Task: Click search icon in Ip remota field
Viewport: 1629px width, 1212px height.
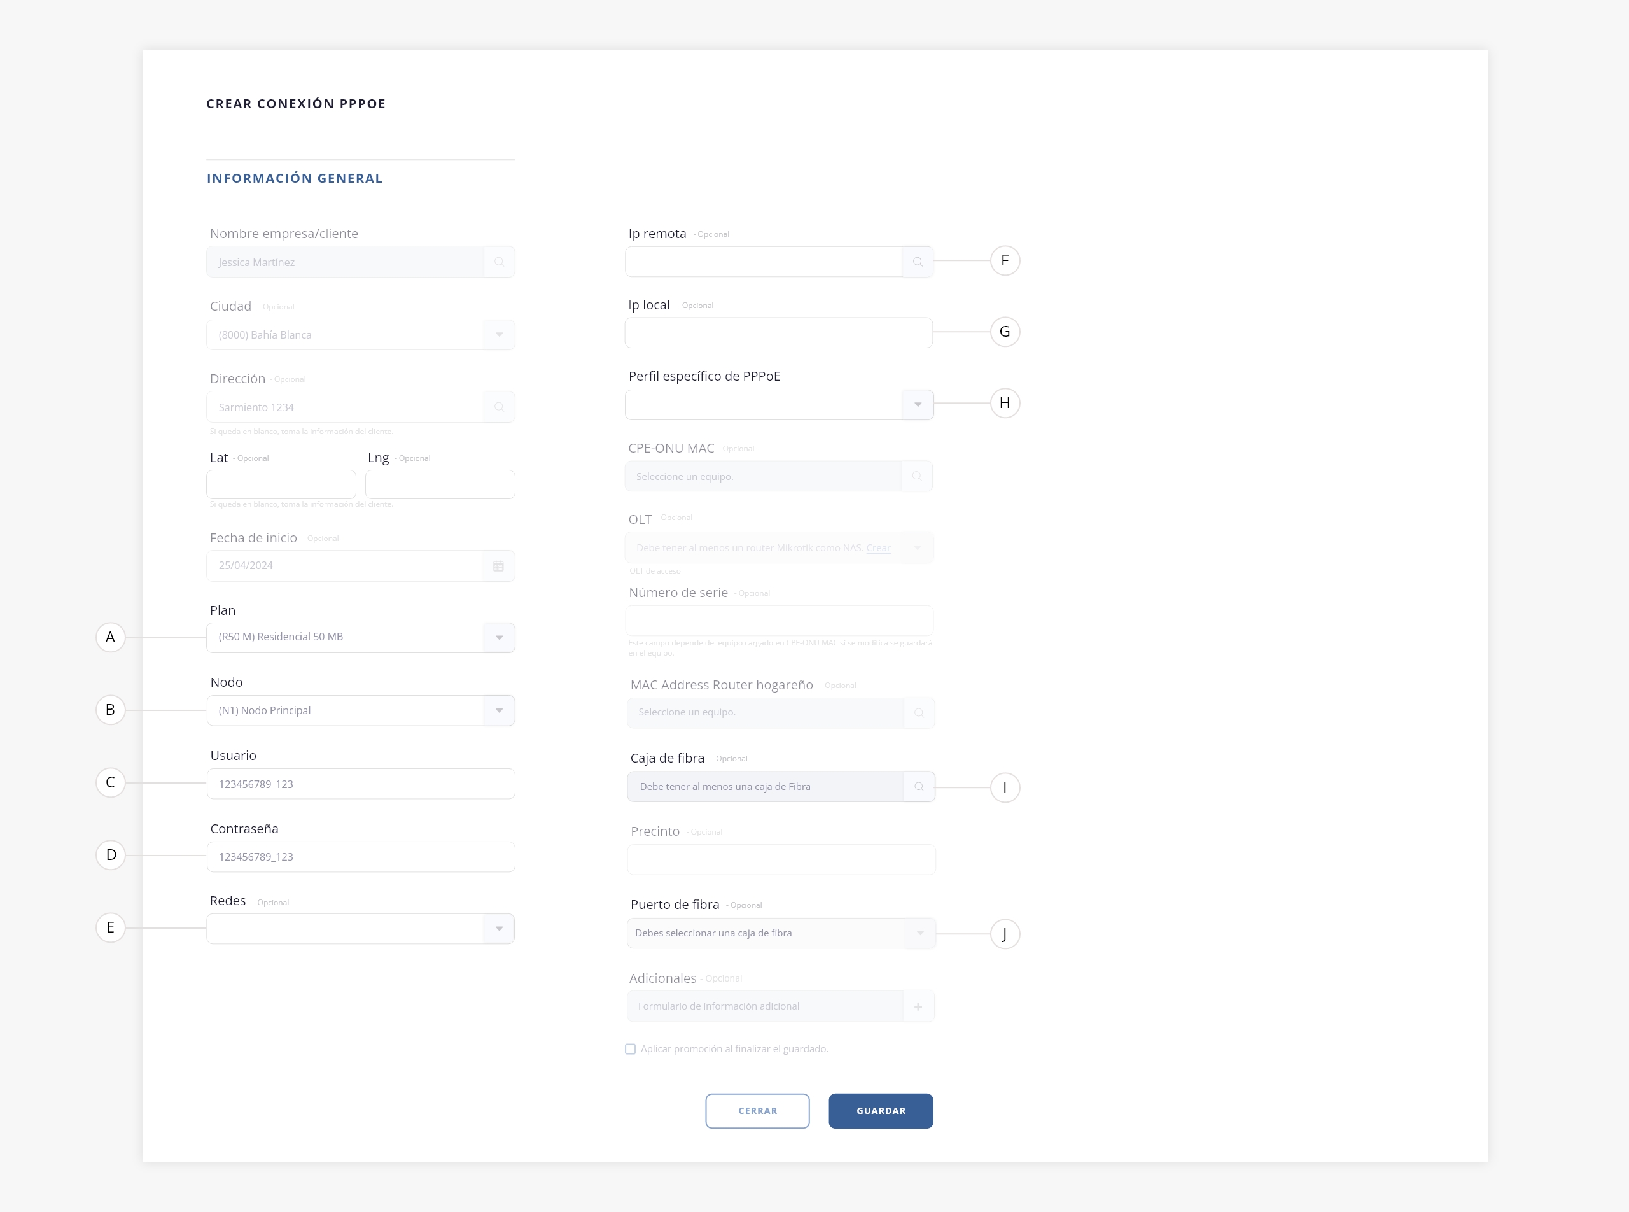Action: 918,262
